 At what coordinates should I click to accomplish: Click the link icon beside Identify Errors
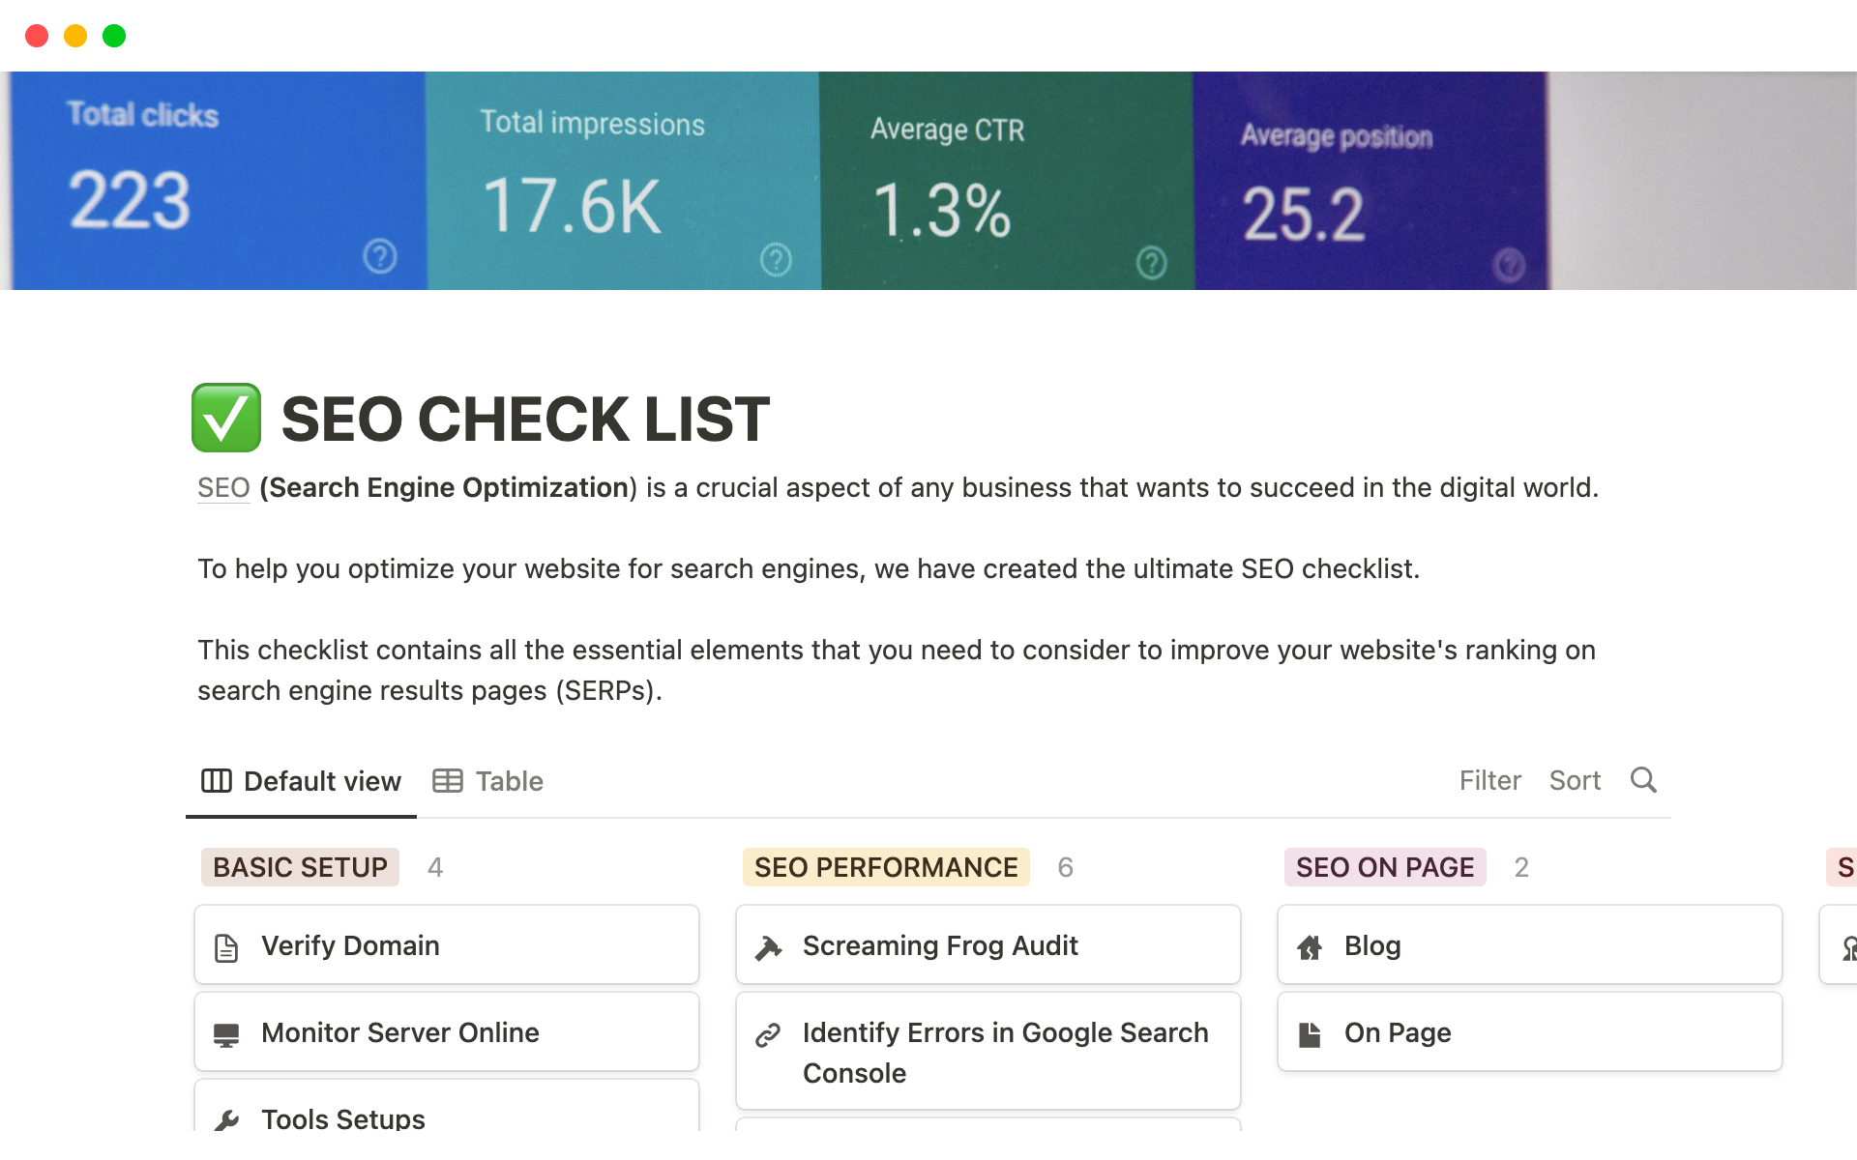pyautogui.click(x=768, y=1035)
